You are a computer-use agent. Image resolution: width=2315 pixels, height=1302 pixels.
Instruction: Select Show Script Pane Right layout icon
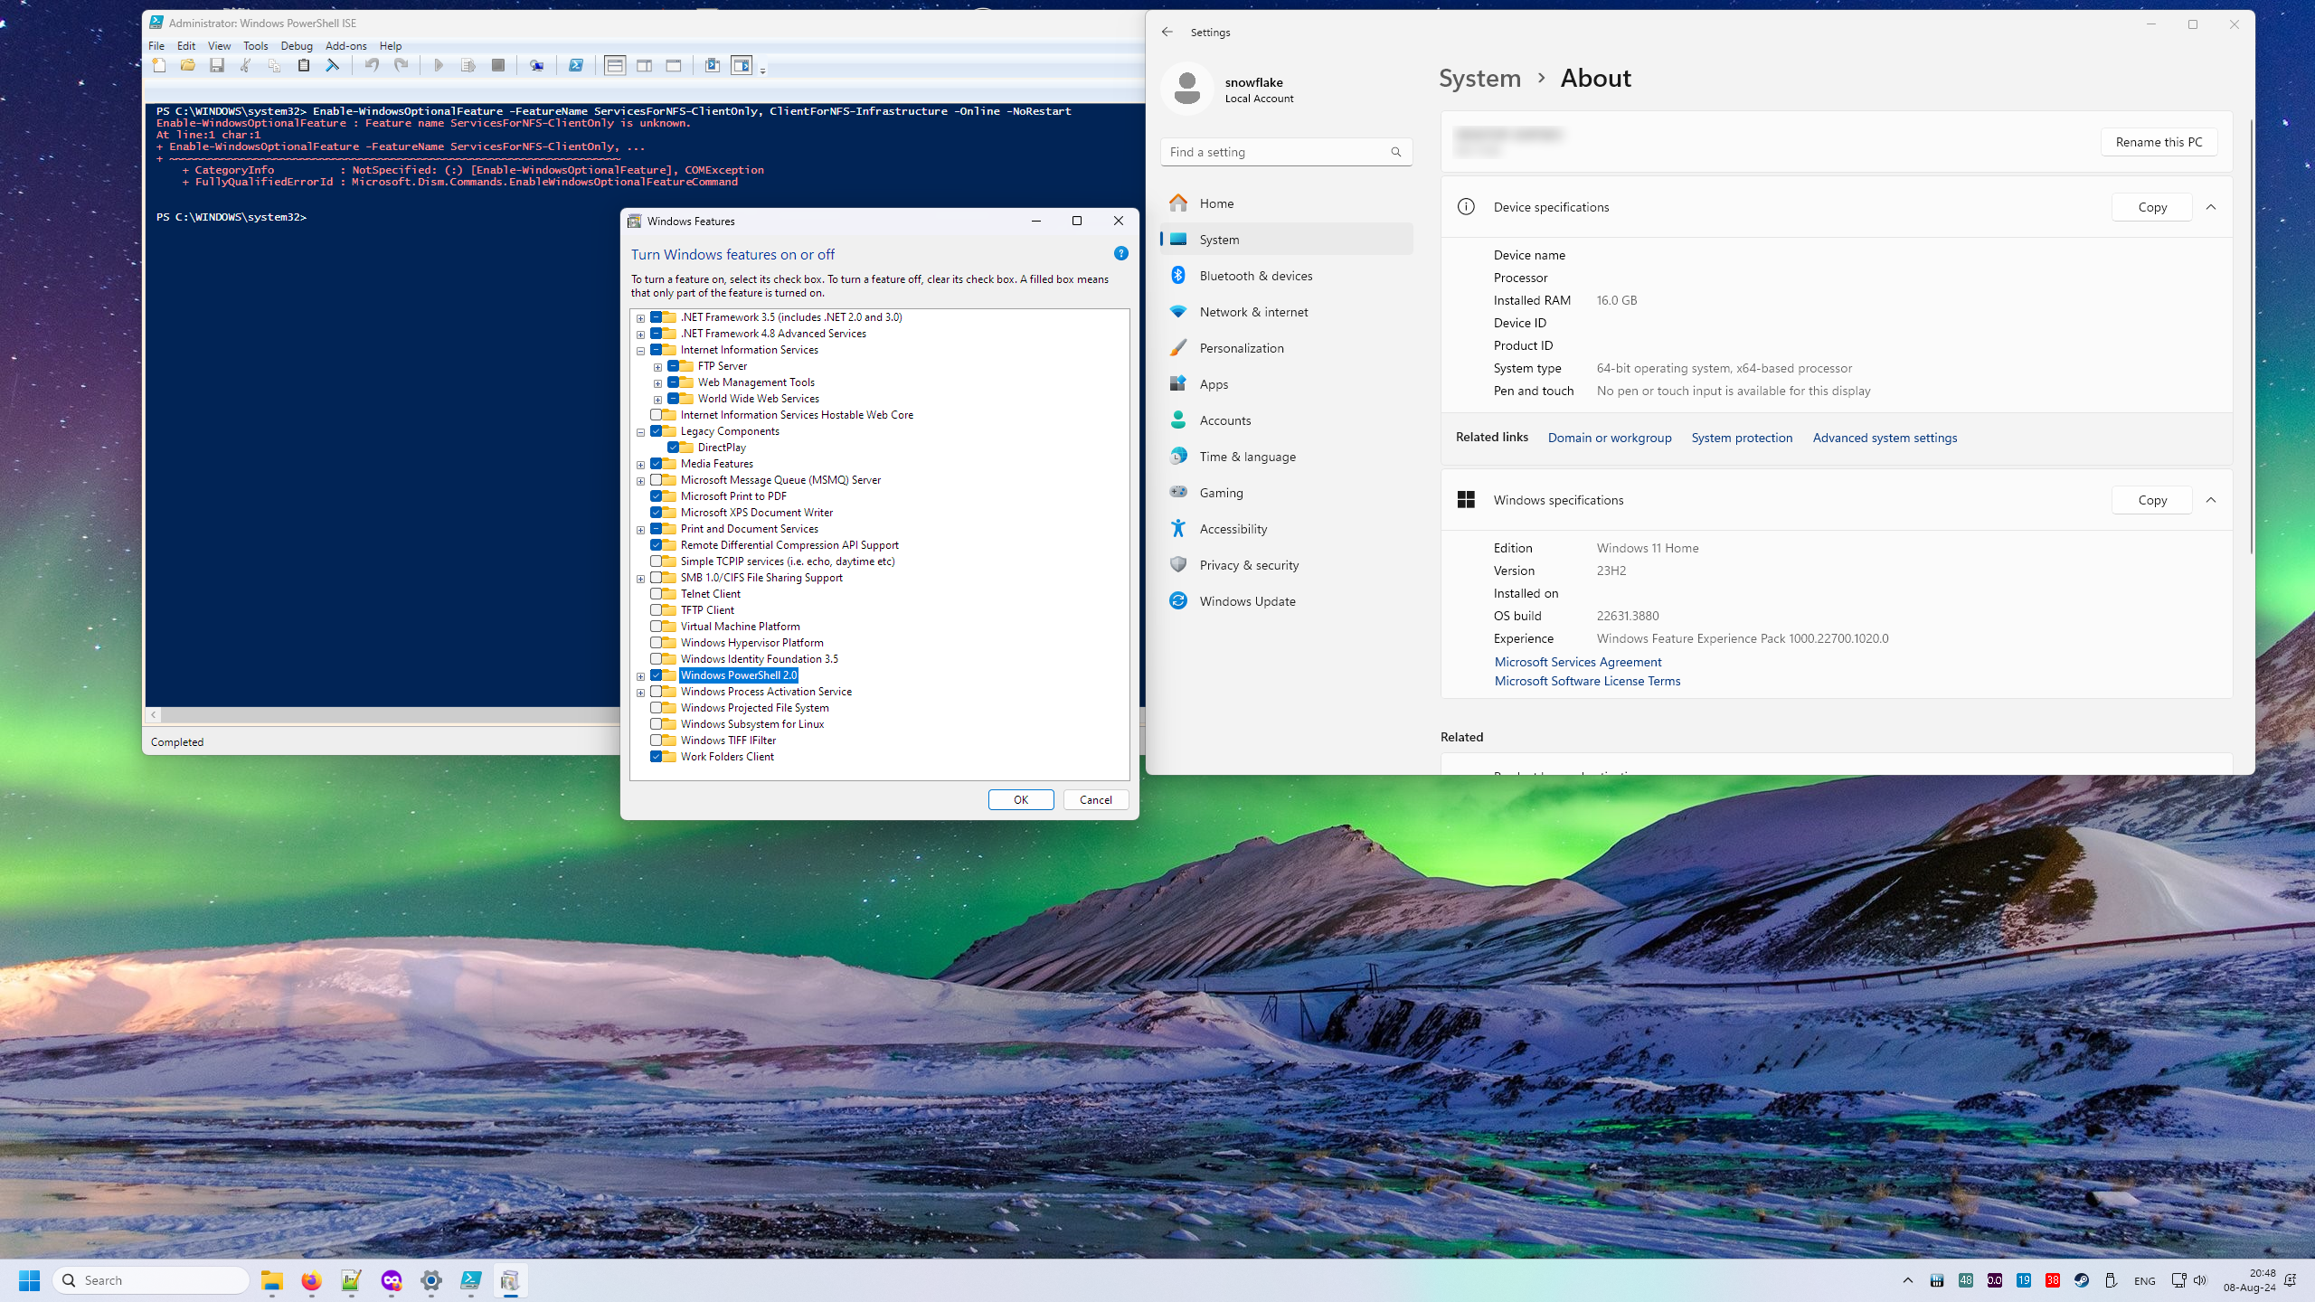click(x=645, y=65)
